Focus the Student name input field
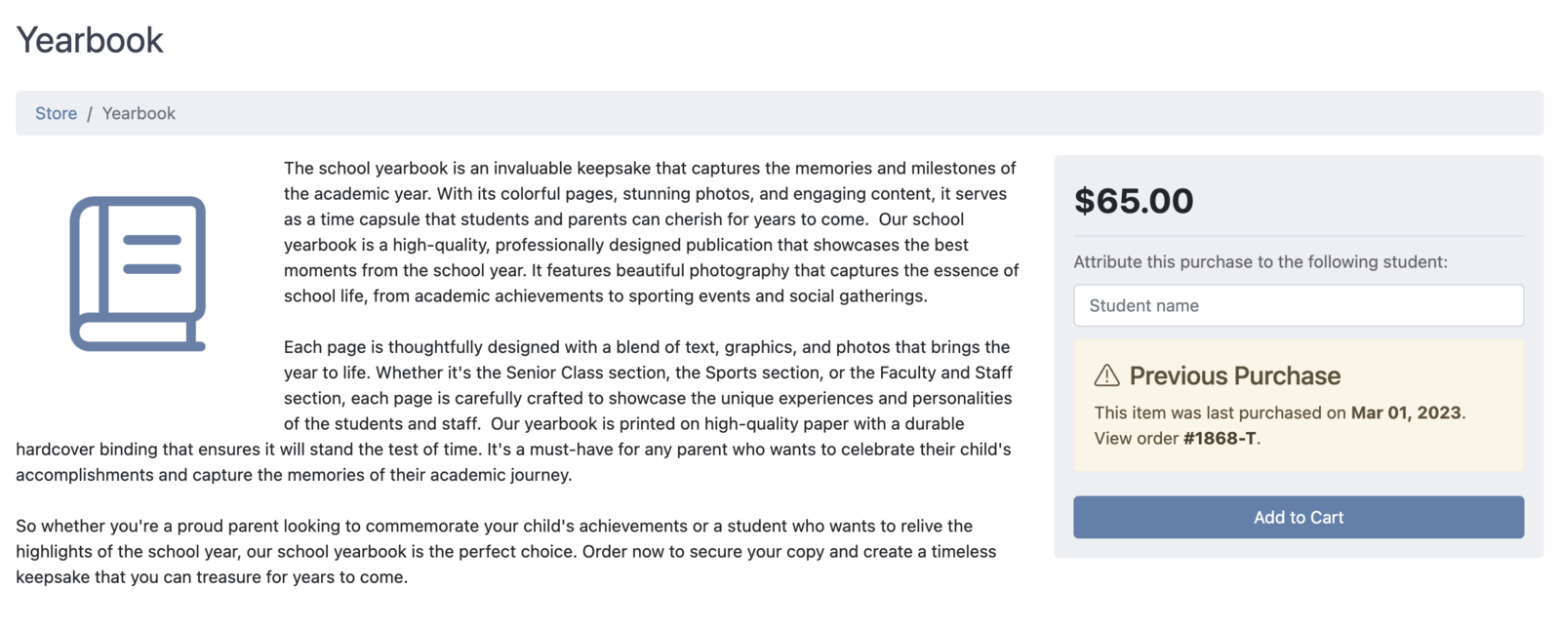 pos(1299,305)
